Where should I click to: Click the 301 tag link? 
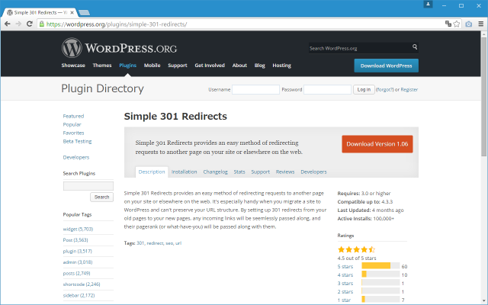[140, 243]
